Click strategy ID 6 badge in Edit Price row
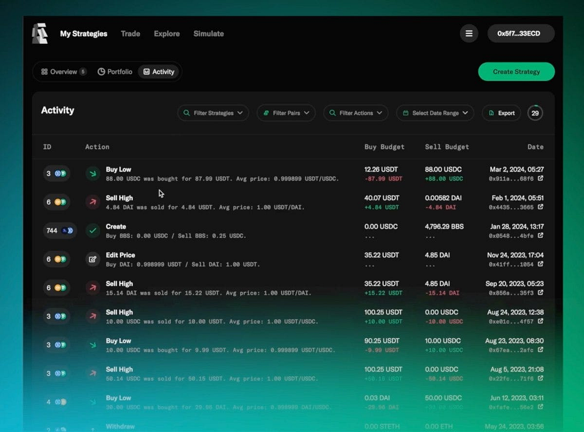Screen dimensions: 584x432 (x=56, y=259)
